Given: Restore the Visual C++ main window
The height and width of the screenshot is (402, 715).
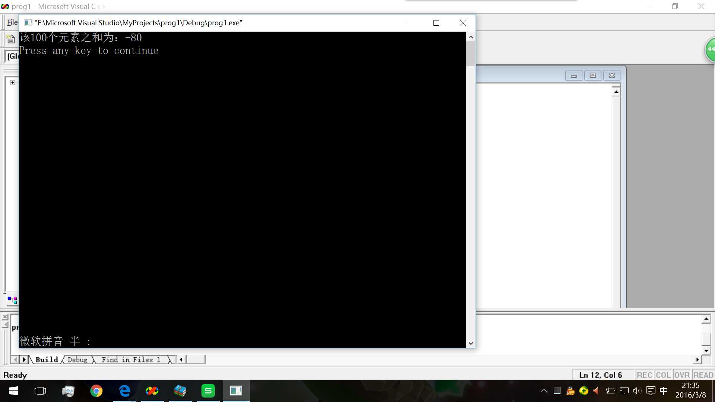Looking at the screenshot, I should (675, 6).
